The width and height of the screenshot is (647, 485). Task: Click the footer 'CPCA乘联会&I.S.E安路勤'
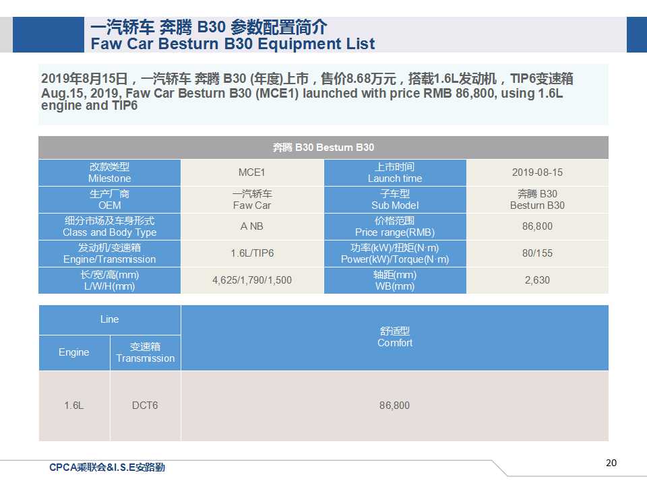pyautogui.click(x=107, y=467)
